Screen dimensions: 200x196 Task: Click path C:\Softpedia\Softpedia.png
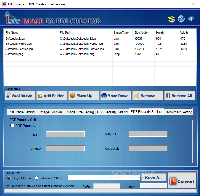click(77, 54)
